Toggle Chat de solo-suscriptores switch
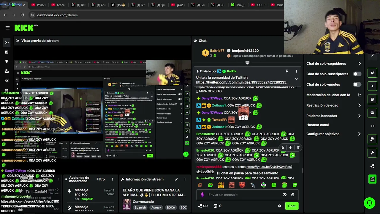Screen dimensions: 380x214 [357, 74]
